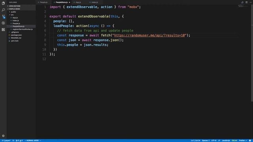Expand the Open Editors section

21,6
